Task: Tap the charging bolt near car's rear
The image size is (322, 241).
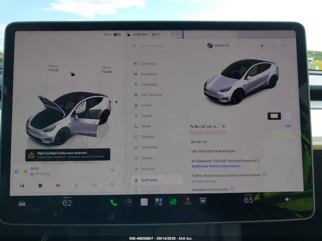Action: 116,102
